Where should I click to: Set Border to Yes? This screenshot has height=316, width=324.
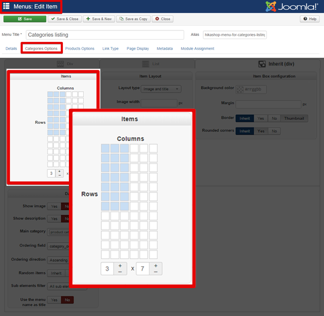[261, 119]
